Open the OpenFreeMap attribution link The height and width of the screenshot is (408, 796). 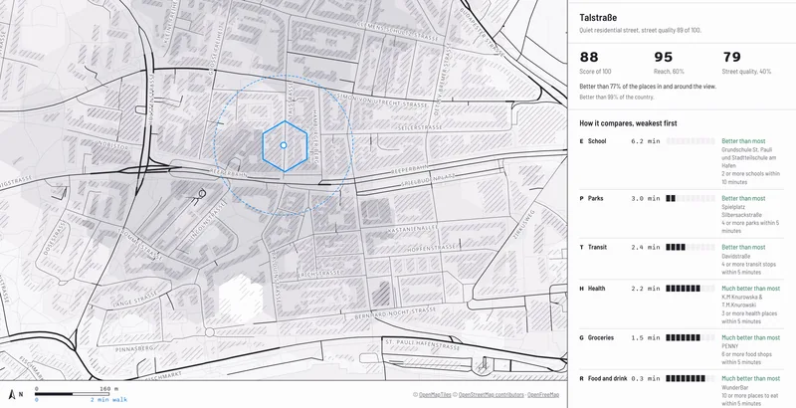tap(543, 395)
